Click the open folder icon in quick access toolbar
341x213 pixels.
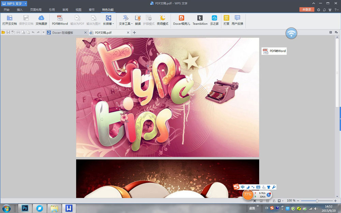(3, 32)
